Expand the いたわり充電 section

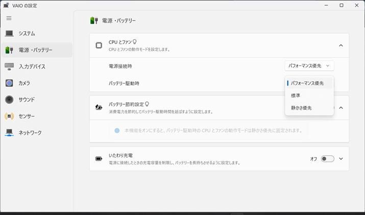click(x=340, y=159)
